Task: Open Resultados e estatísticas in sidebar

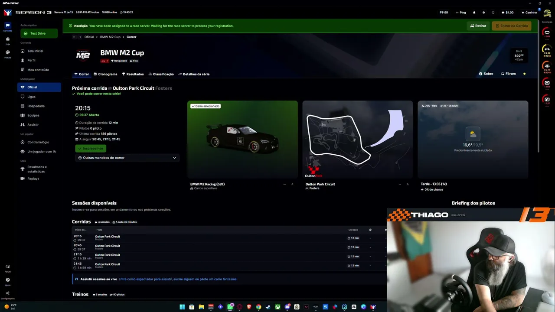Action: tap(39, 169)
